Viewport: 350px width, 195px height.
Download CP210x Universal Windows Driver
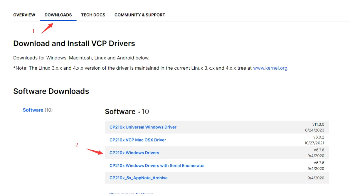[143, 127]
